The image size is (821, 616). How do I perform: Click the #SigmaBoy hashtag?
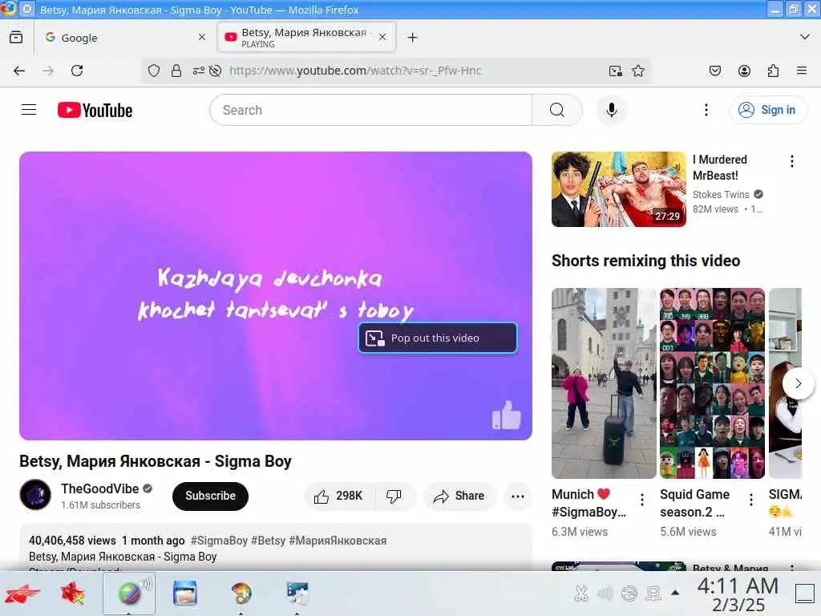coord(219,541)
